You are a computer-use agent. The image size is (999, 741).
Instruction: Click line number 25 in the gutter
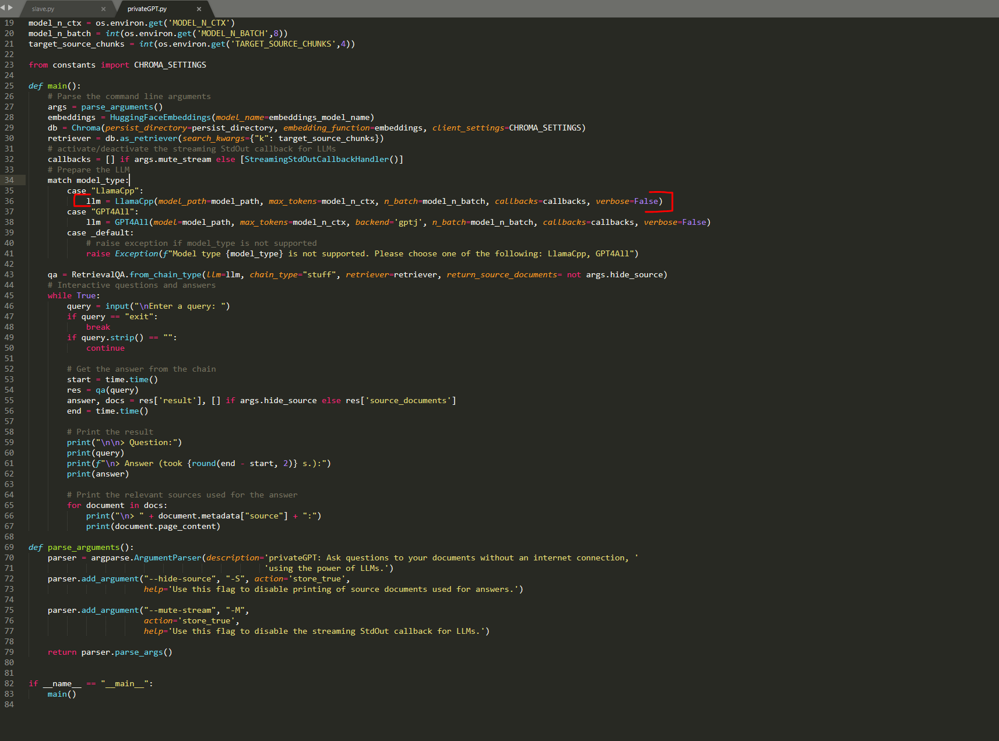tap(9, 86)
